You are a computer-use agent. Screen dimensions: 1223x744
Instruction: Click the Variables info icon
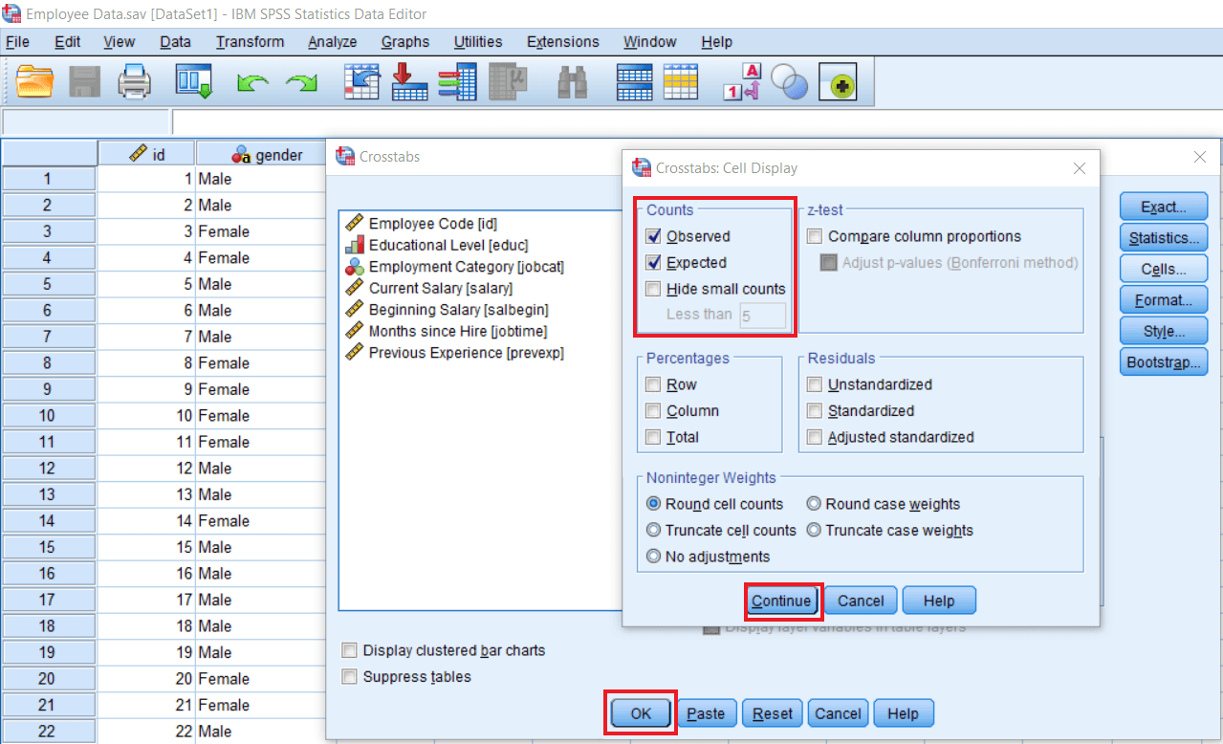(x=458, y=82)
